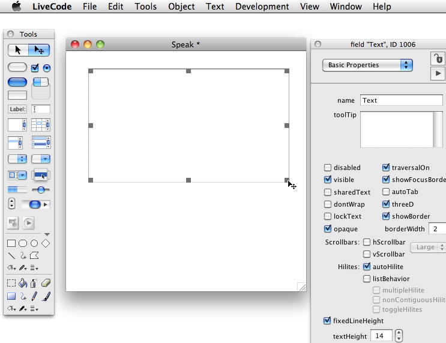Open the paint pen color dropdown at palette bottom

coord(23,309)
